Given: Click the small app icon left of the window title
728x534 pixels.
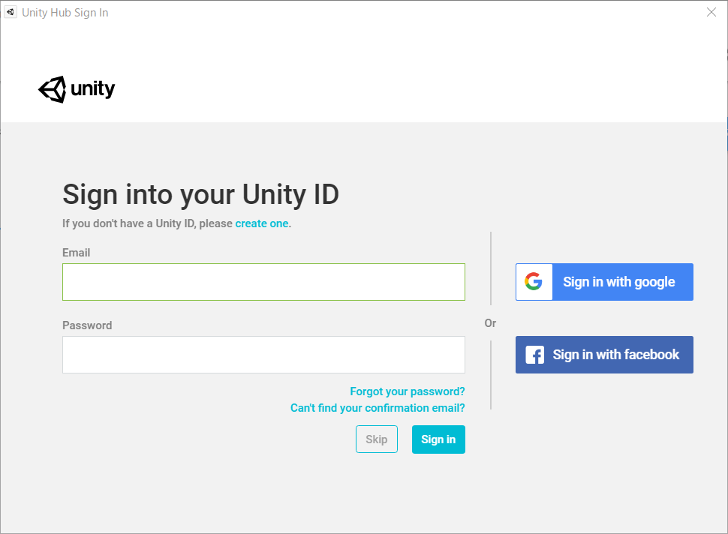Looking at the screenshot, I should coord(10,12).
